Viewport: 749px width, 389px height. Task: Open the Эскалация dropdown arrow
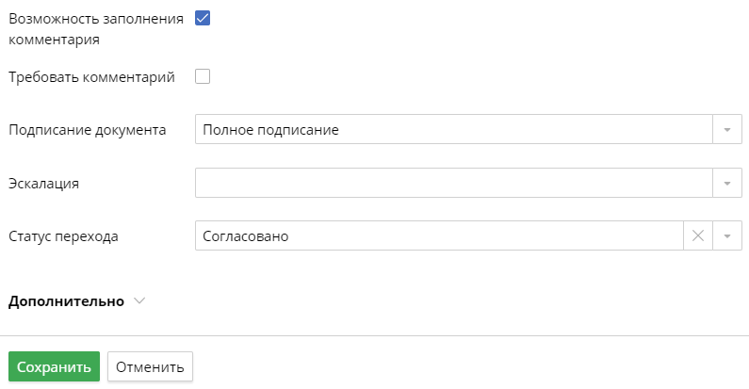click(x=727, y=183)
